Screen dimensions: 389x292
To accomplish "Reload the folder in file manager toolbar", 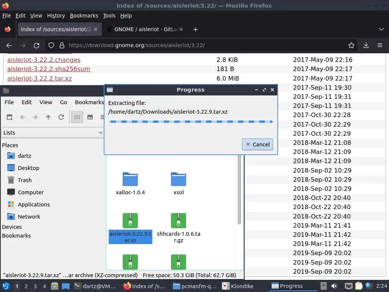I will (61, 117).
